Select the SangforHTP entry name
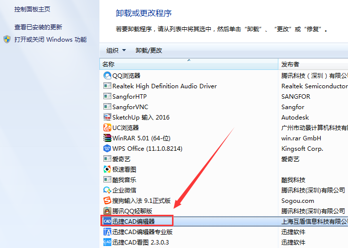Viewport: 348px width, 248px height. click(x=129, y=97)
